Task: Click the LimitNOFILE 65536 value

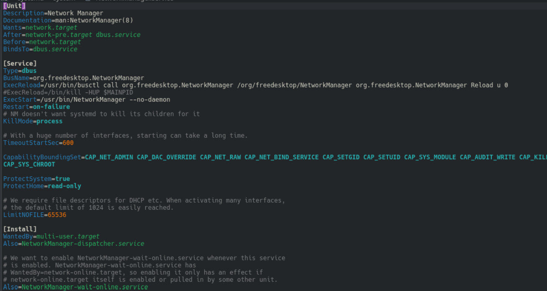Action: [57, 215]
